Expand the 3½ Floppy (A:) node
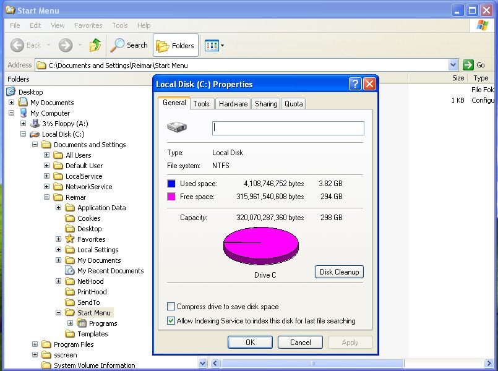The width and height of the screenshot is (498, 371). click(x=23, y=123)
